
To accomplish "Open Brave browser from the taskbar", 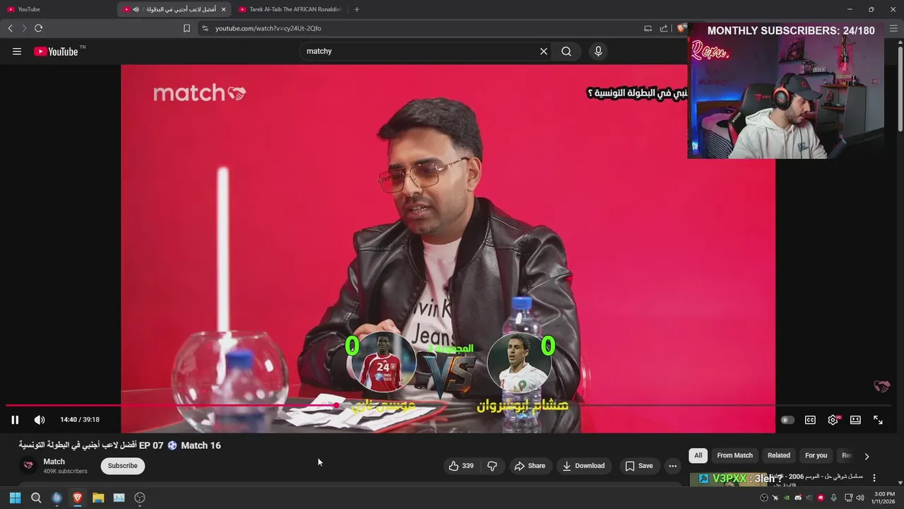I will point(78,498).
